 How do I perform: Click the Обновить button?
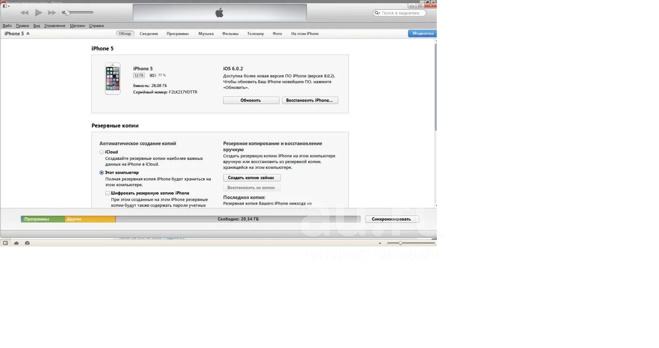pyautogui.click(x=251, y=100)
